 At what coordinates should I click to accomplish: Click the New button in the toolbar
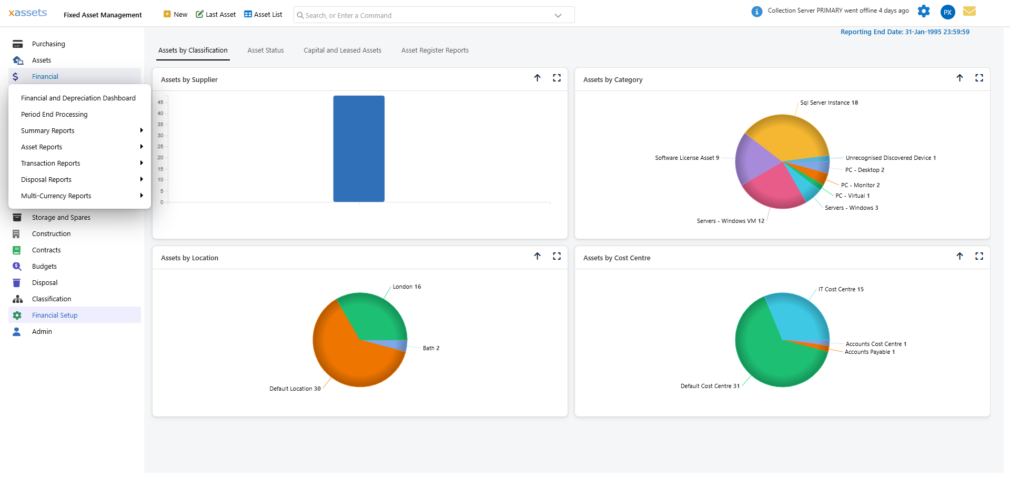(175, 14)
